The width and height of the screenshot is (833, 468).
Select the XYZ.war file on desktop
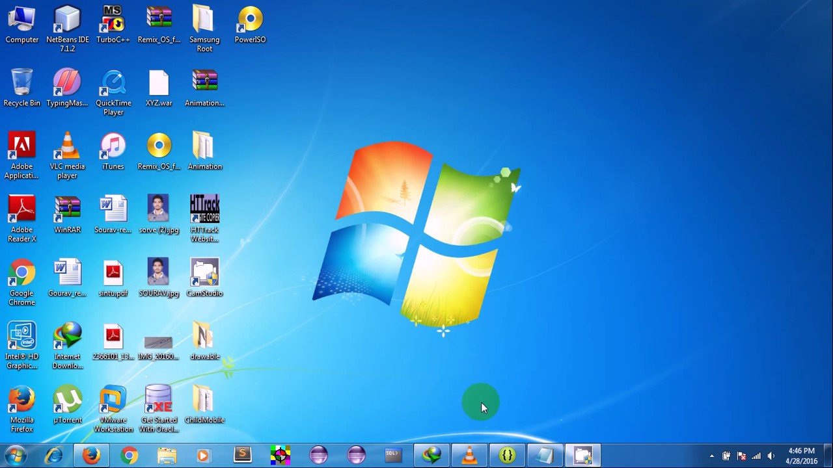tap(159, 88)
